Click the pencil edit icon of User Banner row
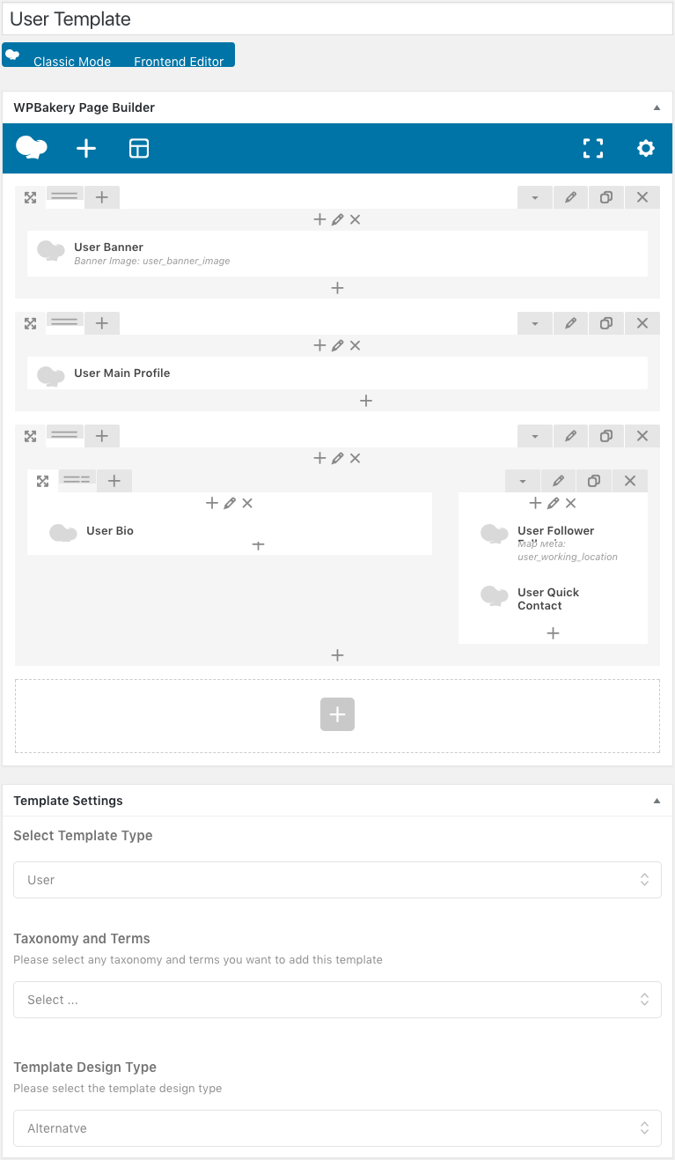Viewport: 675px width, 1160px height. click(570, 198)
